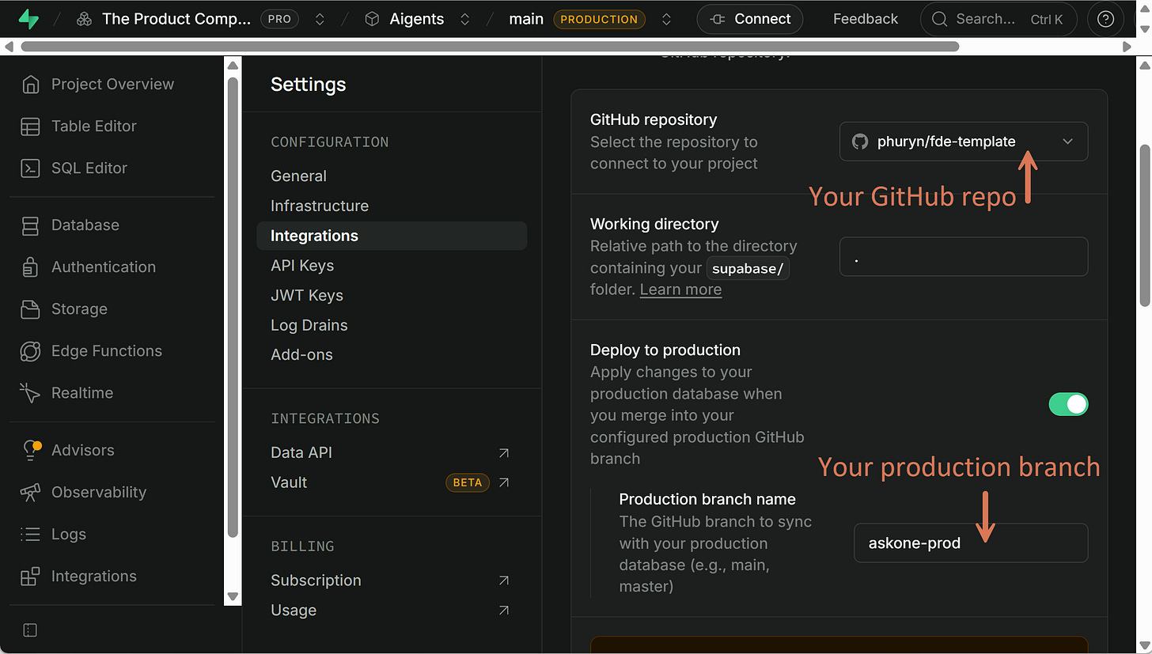This screenshot has height=654, width=1152.
Task: Click the Feedback button
Action: [x=866, y=19]
